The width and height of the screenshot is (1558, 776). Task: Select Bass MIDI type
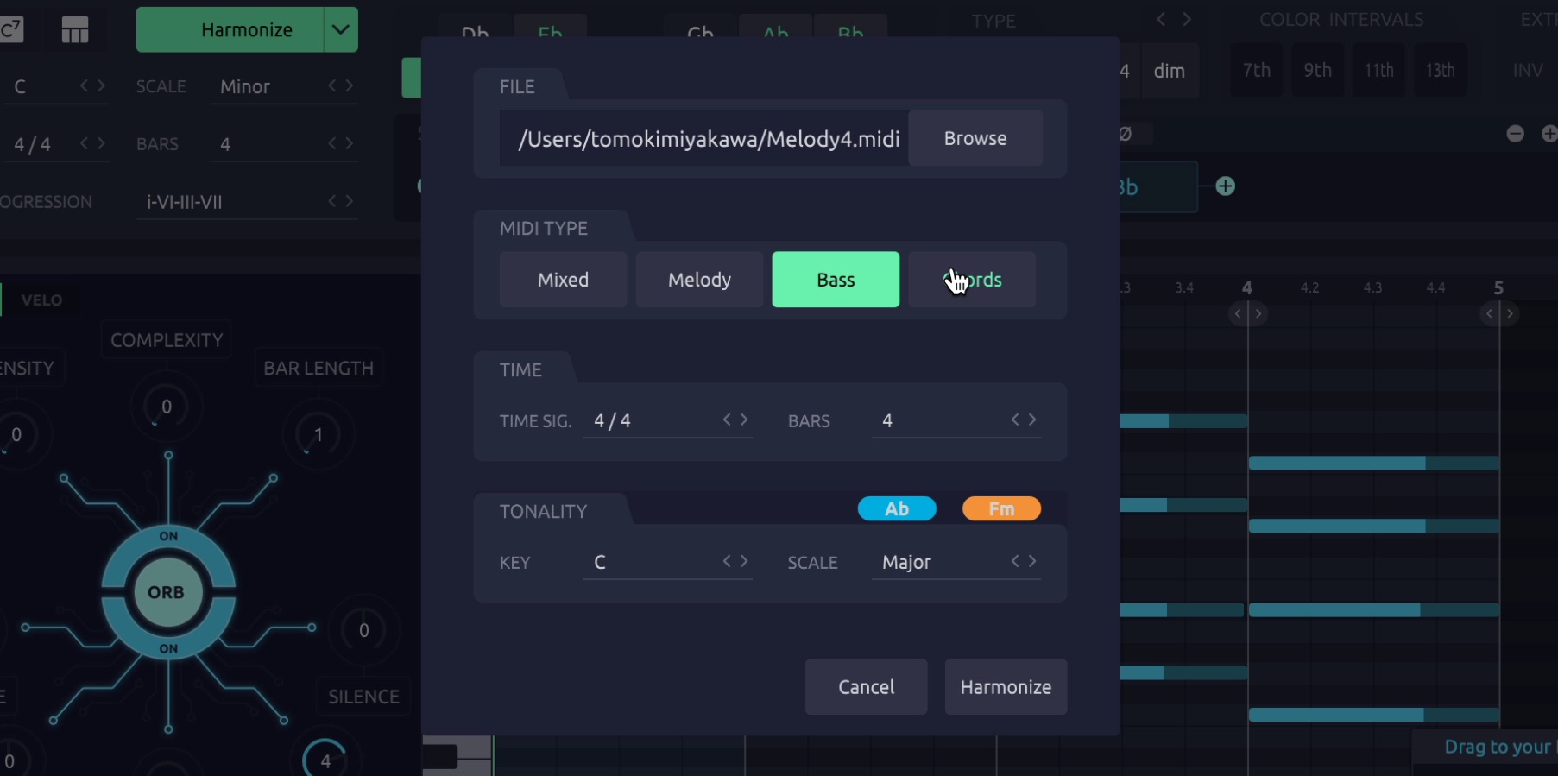(x=836, y=280)
